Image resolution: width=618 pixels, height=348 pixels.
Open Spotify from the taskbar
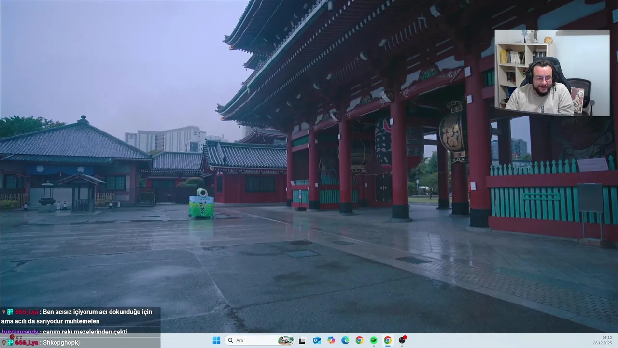click(x=374, y=340)
